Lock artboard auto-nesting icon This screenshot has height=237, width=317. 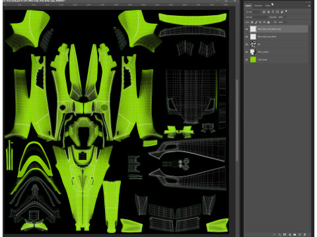pyautogui.click(x=264, y=22)
